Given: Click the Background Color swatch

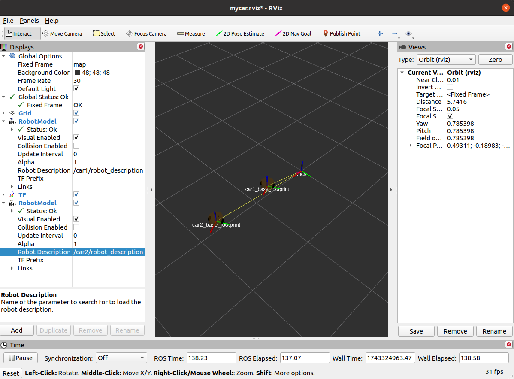Looking at the screenshot, I should point(77,73).
